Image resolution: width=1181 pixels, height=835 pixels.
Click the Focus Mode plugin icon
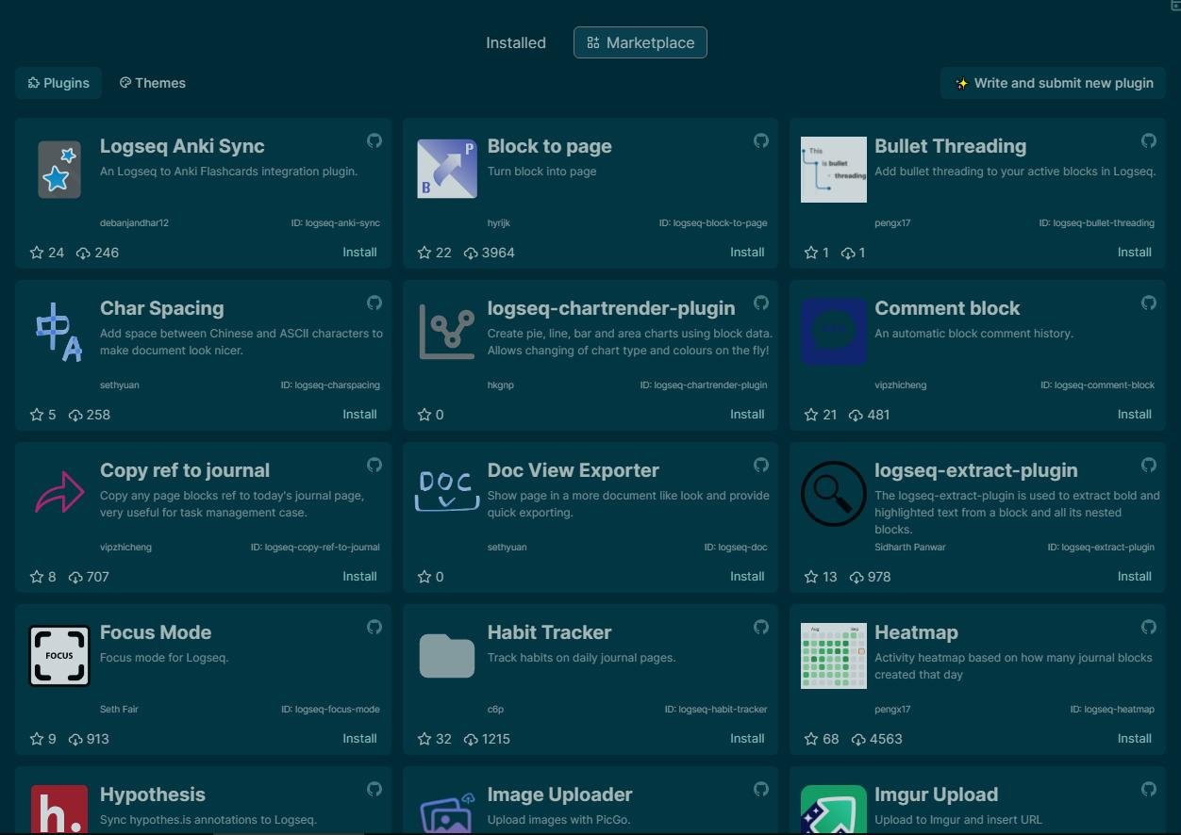tap(59, 655)
